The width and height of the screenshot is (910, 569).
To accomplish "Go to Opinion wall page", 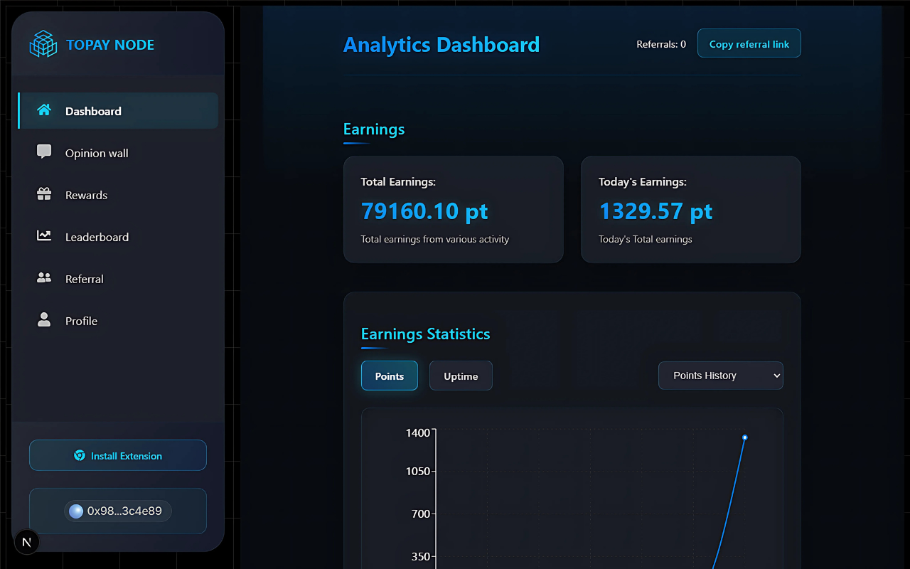I will [x=118, y=153].
